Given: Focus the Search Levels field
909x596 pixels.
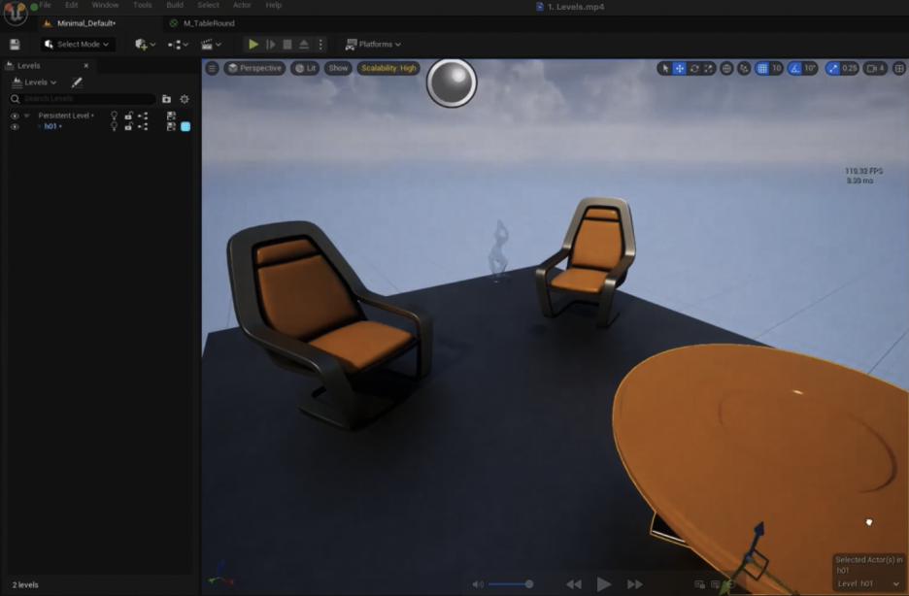Looking at the screenshot, I should coord(83,98).
